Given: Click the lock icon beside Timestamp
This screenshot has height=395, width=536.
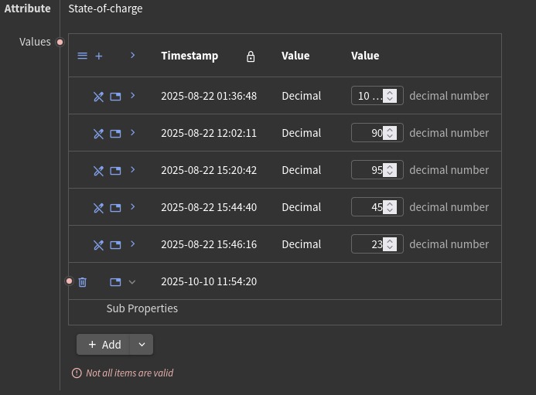Looking at the screenshot, I should tap(251, 56).
